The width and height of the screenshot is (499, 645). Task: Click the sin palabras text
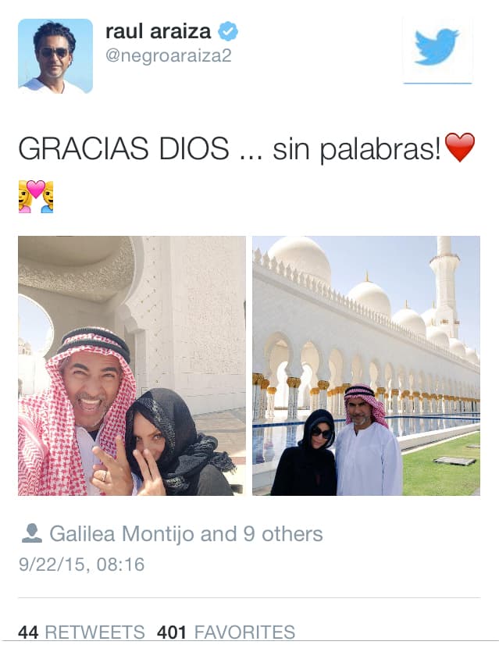coord(357,149)
